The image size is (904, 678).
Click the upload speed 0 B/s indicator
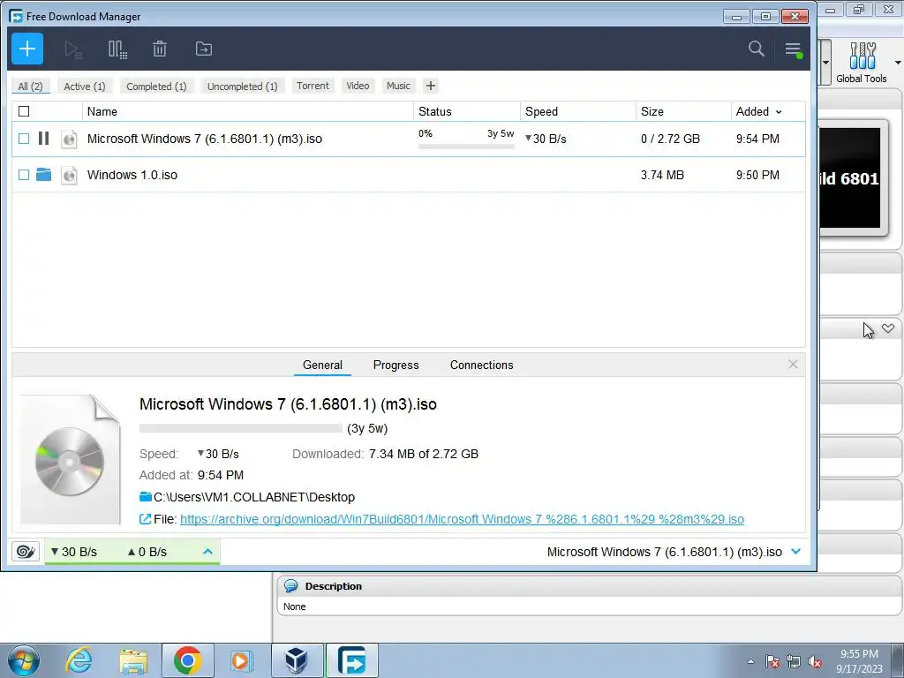(x=147, y=552)
